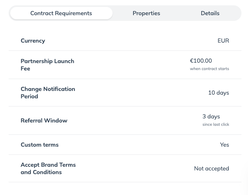Click the Change Notification Period label
This screenshot has width=248, height=195.
(48, 93)
